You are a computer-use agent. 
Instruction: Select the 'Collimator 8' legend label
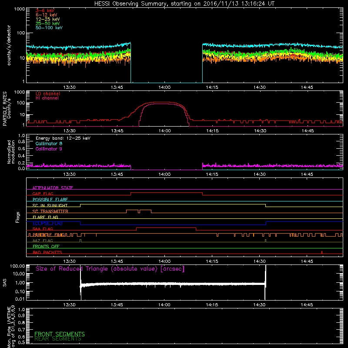tap(49, 144)
